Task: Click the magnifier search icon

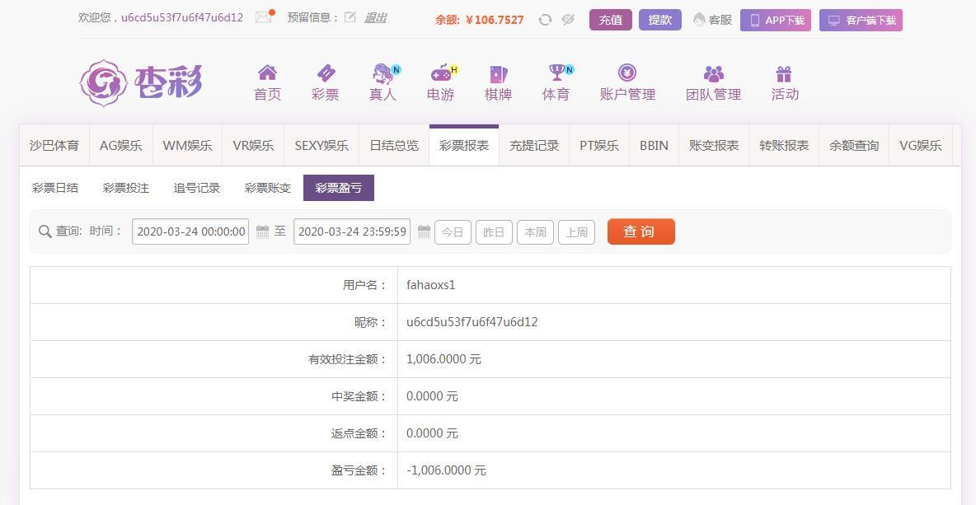Action: coord(45,231)
